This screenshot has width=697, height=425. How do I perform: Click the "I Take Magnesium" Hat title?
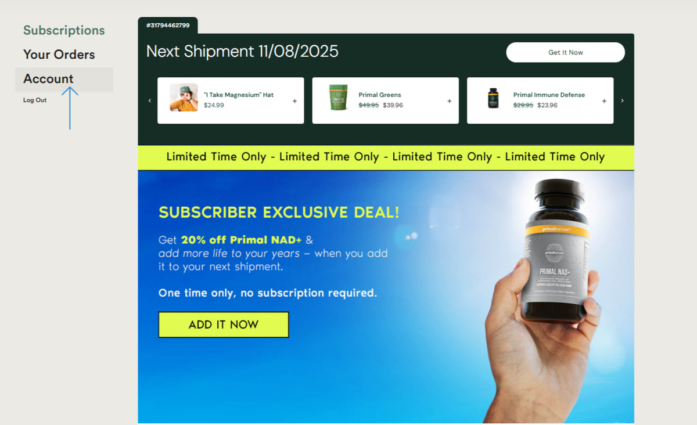pyautogui.click(x=239, y=95)
